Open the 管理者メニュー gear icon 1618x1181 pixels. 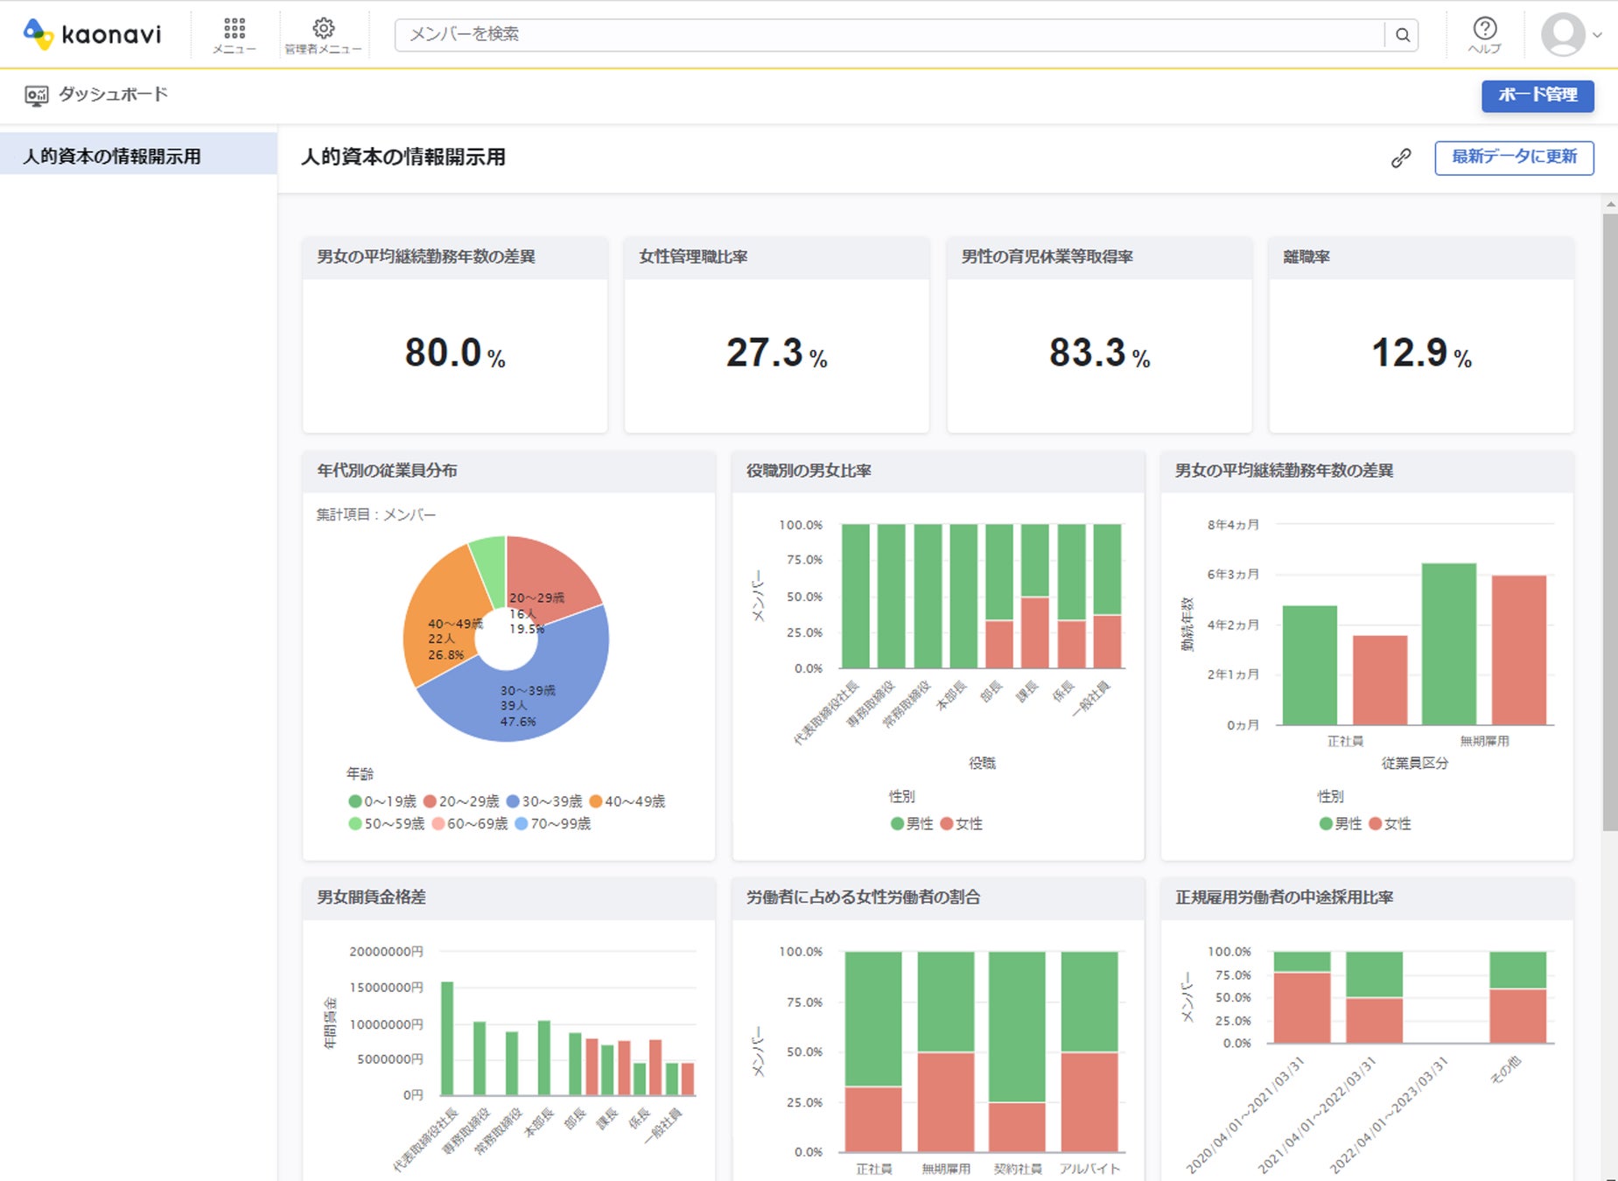pyautogui.click(x=323, y=30)
